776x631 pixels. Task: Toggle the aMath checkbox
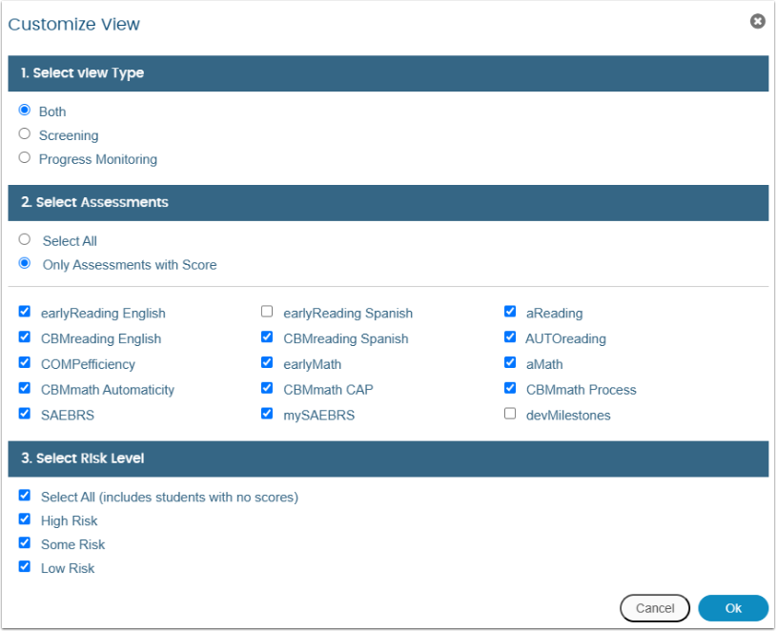[x=510, y=362]
